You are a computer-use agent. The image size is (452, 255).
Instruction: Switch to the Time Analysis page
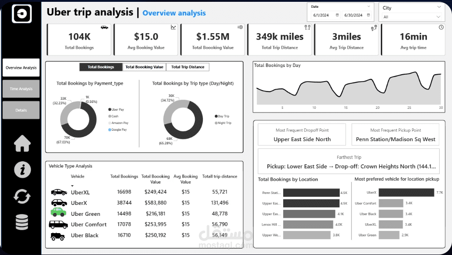pos(21,89)
